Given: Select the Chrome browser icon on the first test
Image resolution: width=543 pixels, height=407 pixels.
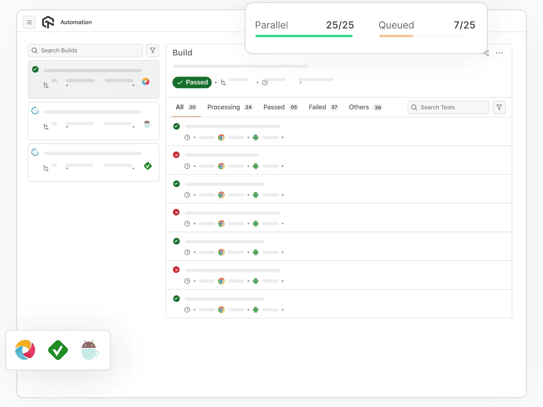Looking at the screenshot, I should [222, 137].
